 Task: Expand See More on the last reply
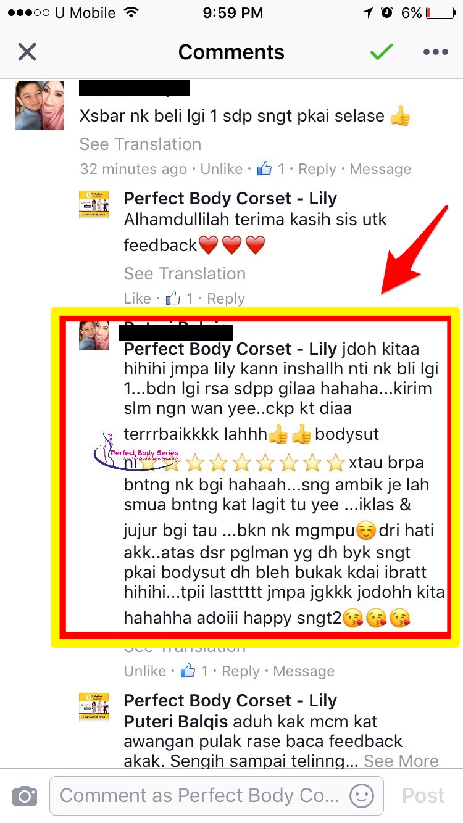401,761
